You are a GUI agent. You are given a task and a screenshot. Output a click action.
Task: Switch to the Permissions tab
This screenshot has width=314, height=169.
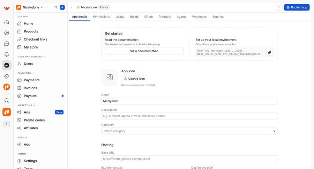[101, 17]
